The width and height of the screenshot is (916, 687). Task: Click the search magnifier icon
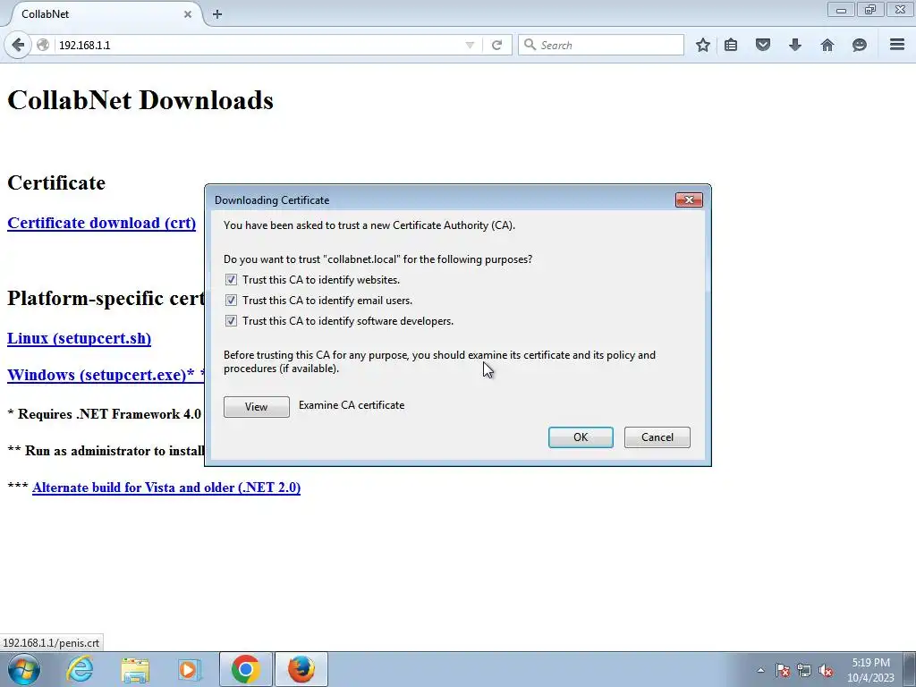click(530, 45)
